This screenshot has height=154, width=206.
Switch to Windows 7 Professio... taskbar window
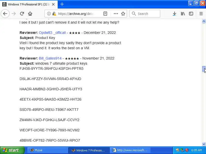[89, 150]
